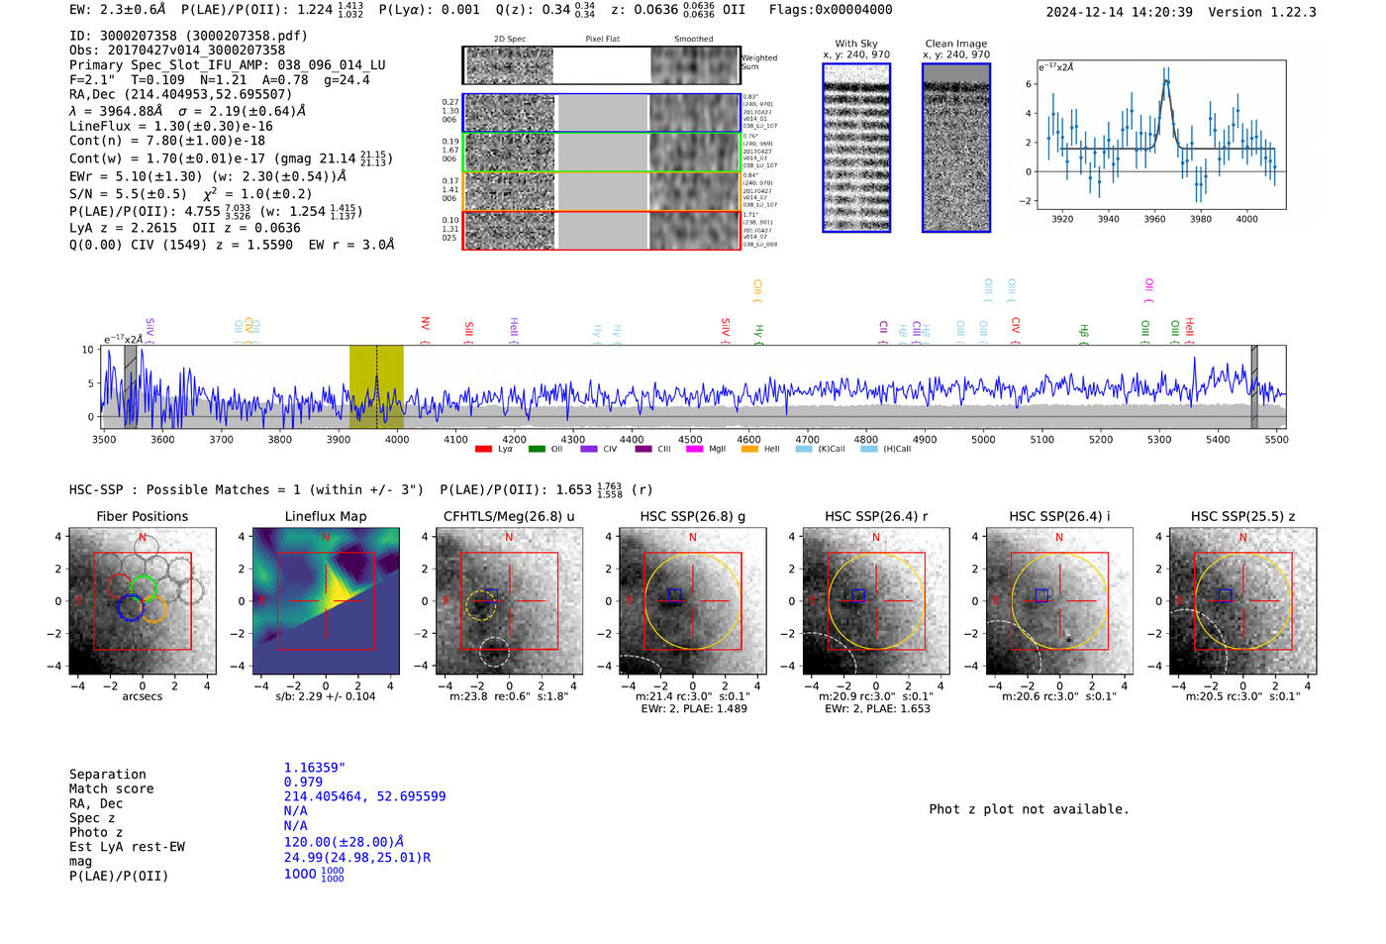The image size is (1386, 944).
Task: Open the HSC SSP(26.4) i cutout
Action: pyautogui.click(x=1059, y=601)
